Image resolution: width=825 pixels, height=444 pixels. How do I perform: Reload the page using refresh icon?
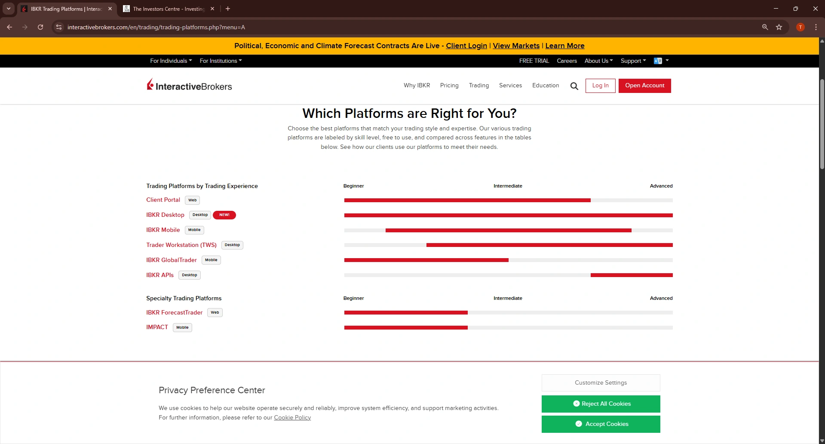coord(40,27)
